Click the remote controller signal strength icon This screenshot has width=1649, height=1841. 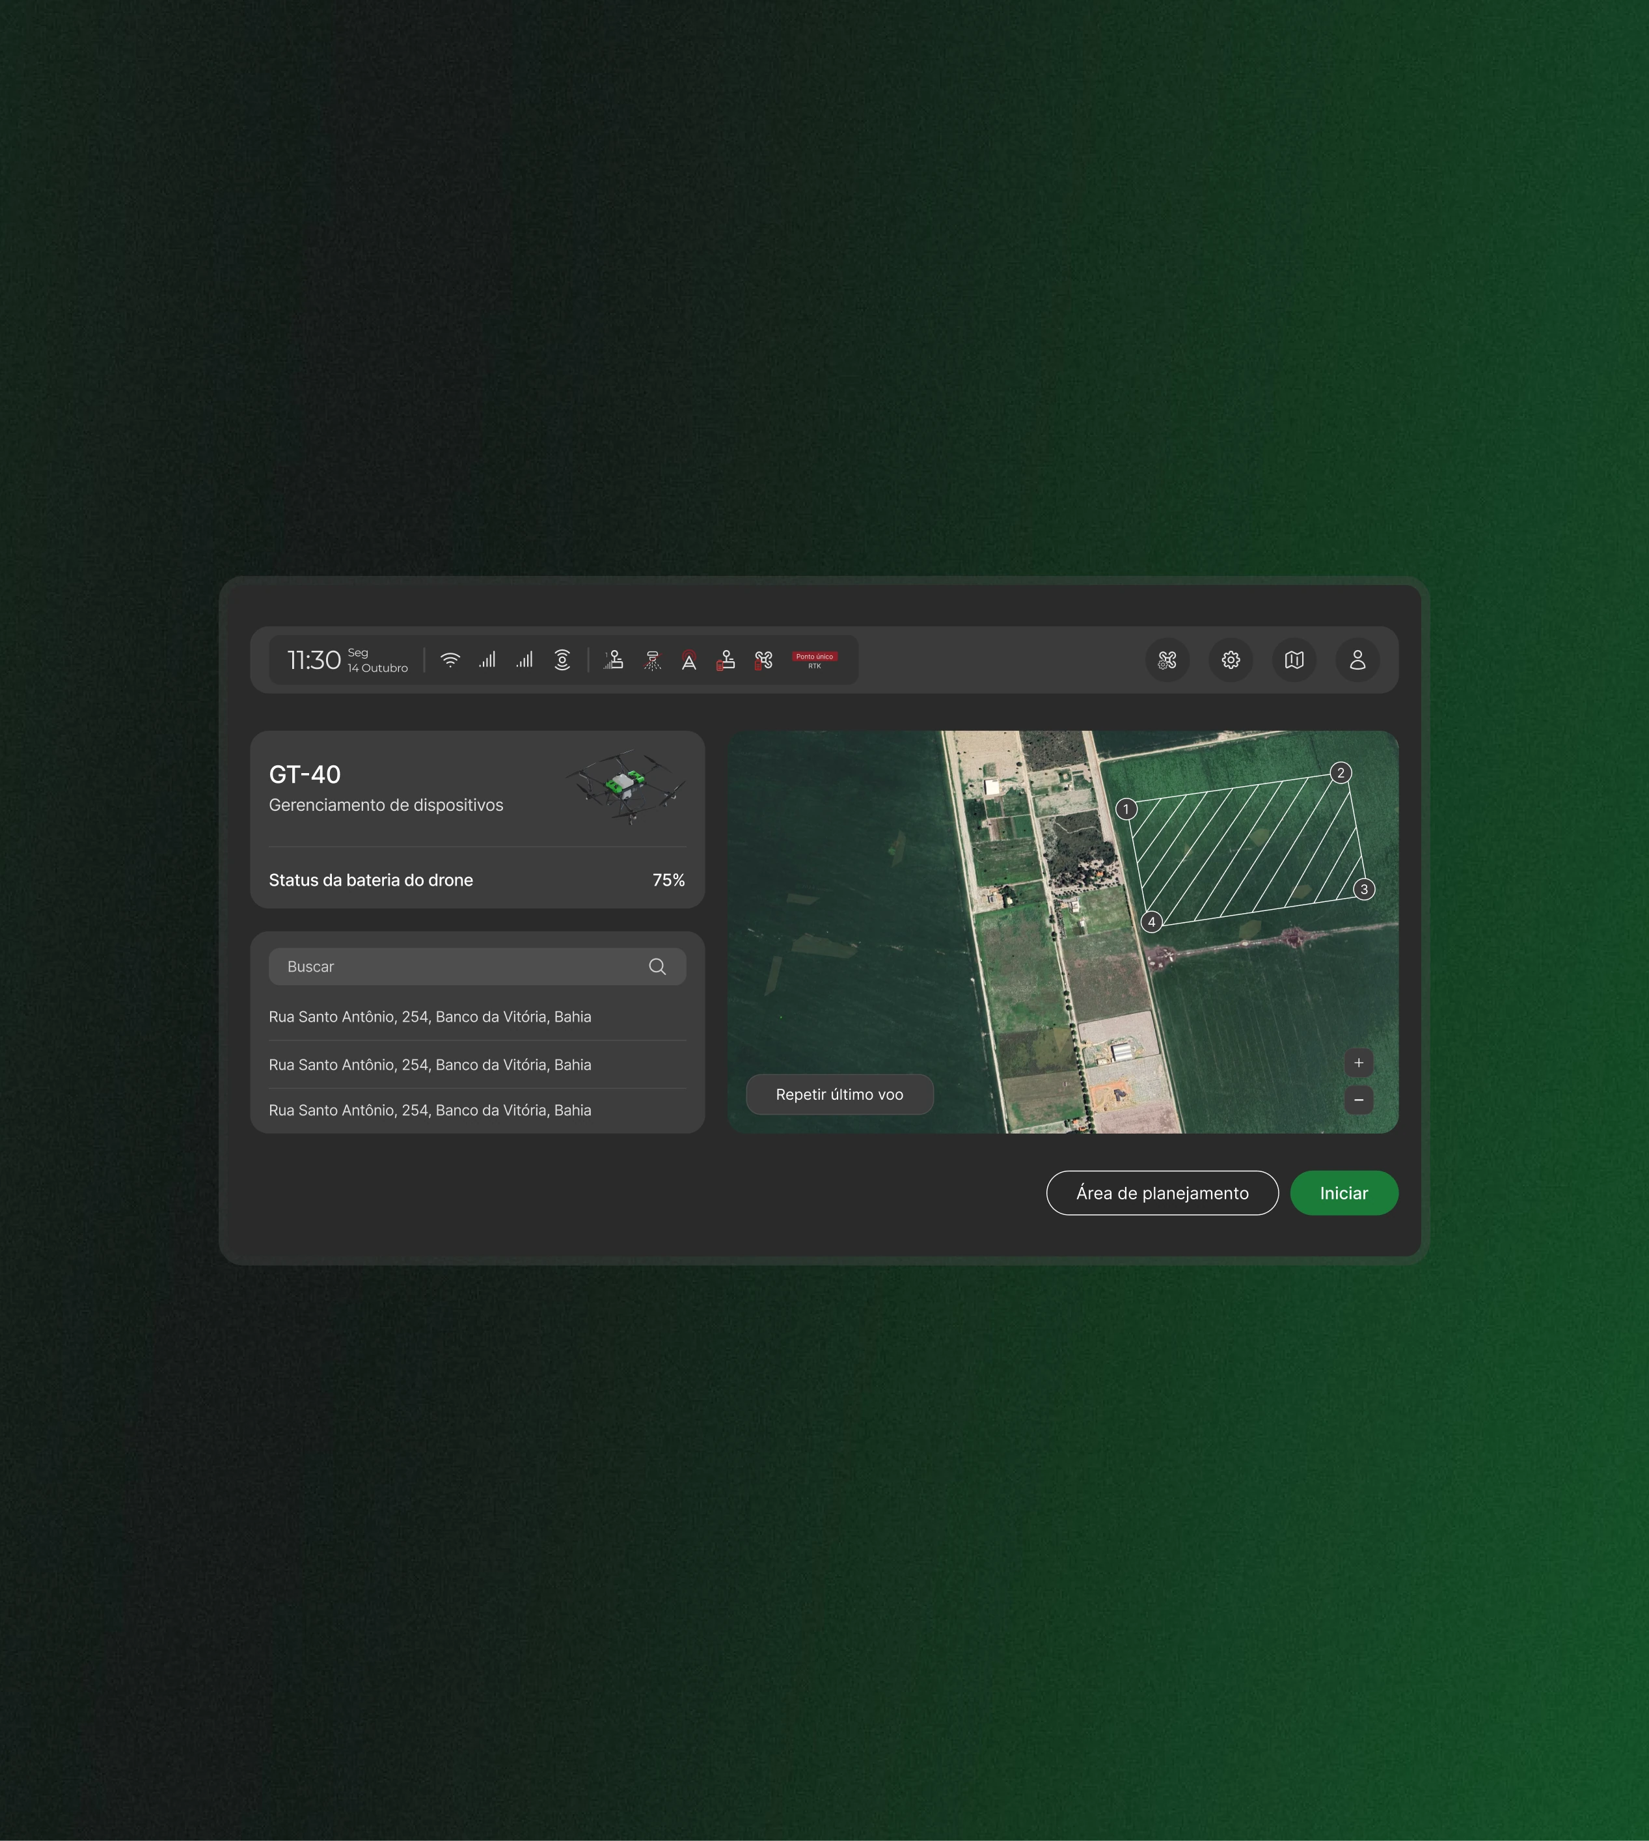pos(614,660)
